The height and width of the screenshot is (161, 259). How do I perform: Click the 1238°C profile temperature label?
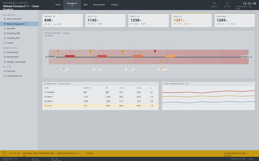click(130, 69)
